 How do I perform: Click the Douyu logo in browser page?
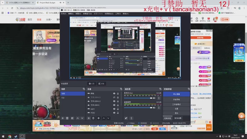(20, 19)
